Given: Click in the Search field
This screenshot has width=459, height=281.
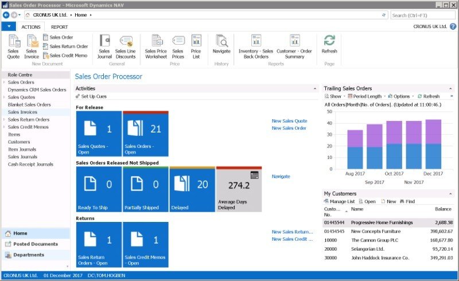Looking at the screenshot, I should (423, 15).
